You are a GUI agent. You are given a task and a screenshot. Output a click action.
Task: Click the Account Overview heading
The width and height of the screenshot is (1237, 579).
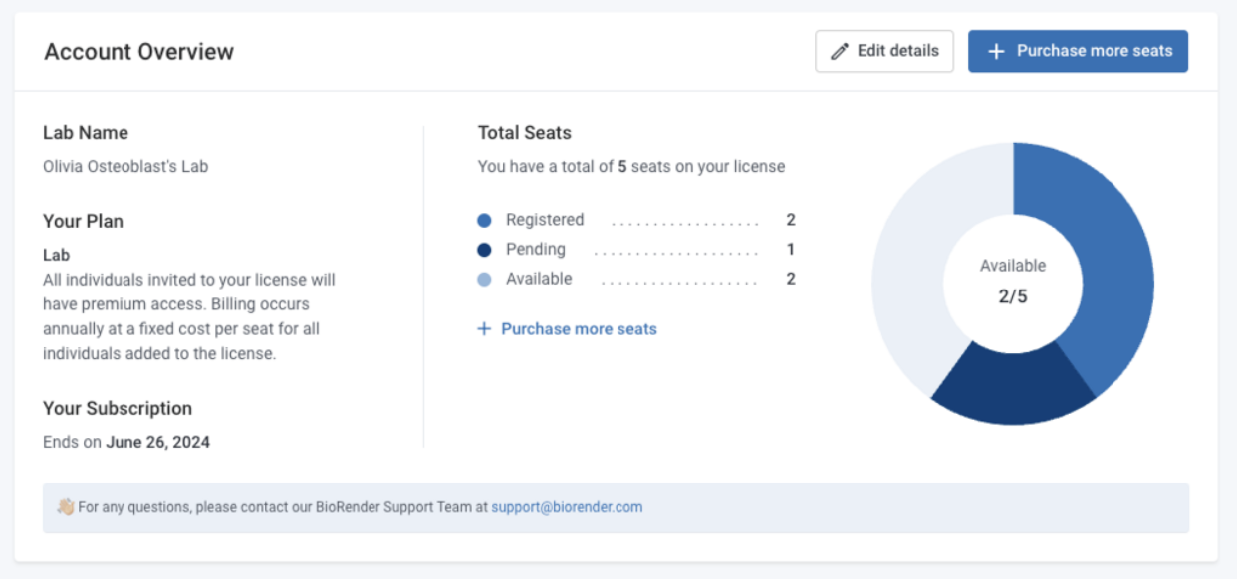pos(138,52)
